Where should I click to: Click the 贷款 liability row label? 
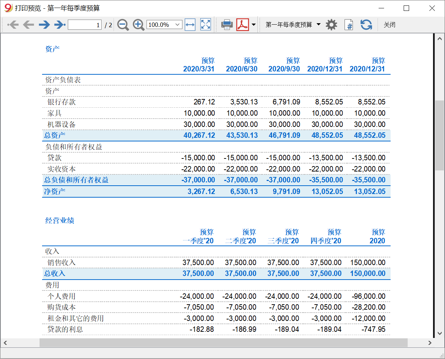(x=54, y=158)
